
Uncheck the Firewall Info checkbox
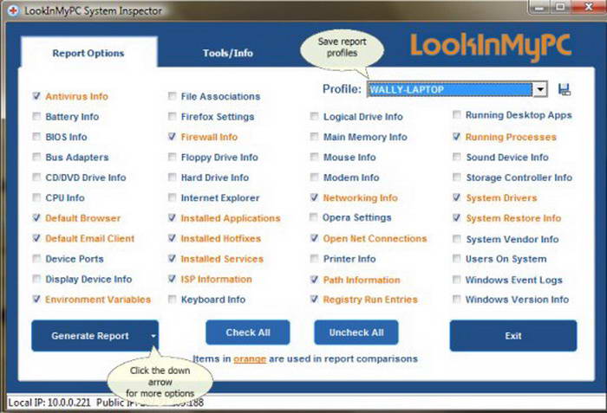pyautogui.click(x=172, y=136)
